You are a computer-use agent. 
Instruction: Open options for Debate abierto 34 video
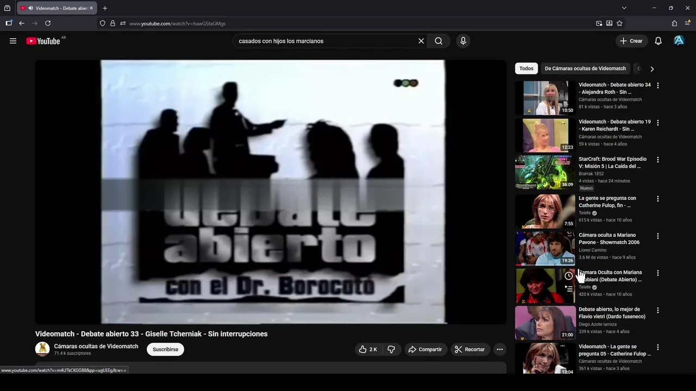[x=658, y=85]
